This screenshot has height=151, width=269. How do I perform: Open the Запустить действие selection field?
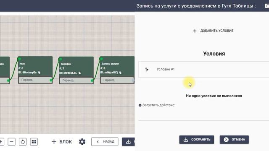204,115
